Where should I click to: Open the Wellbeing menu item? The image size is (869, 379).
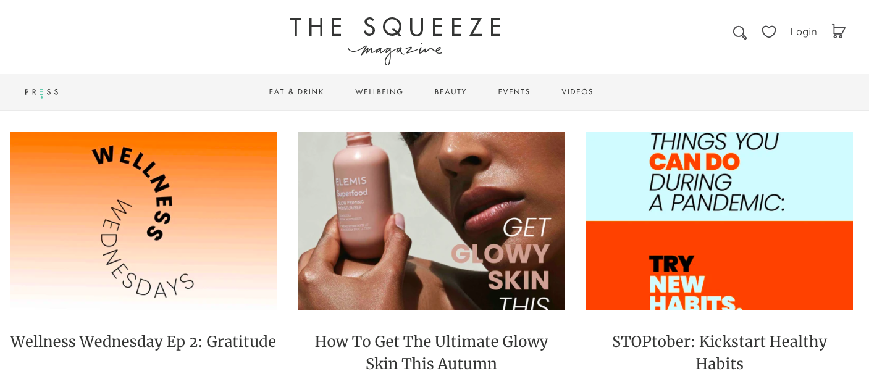click(379, 92)
